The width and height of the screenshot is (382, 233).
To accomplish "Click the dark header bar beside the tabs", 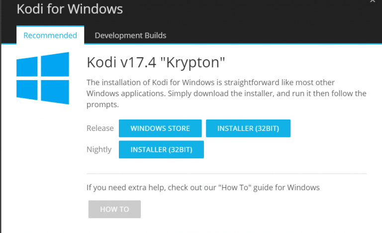I will tap(273, 34).
